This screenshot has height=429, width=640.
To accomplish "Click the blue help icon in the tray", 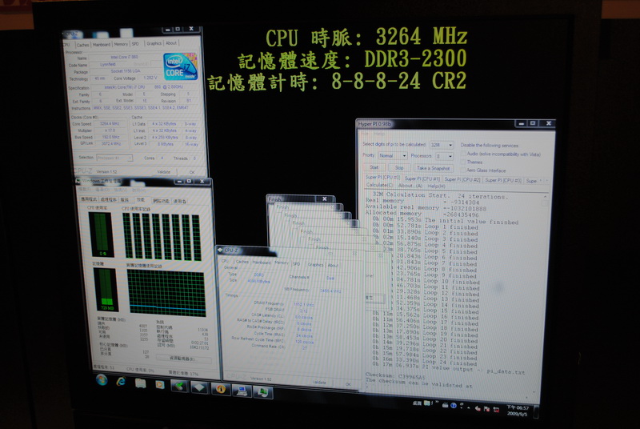I will coord(453,405).
